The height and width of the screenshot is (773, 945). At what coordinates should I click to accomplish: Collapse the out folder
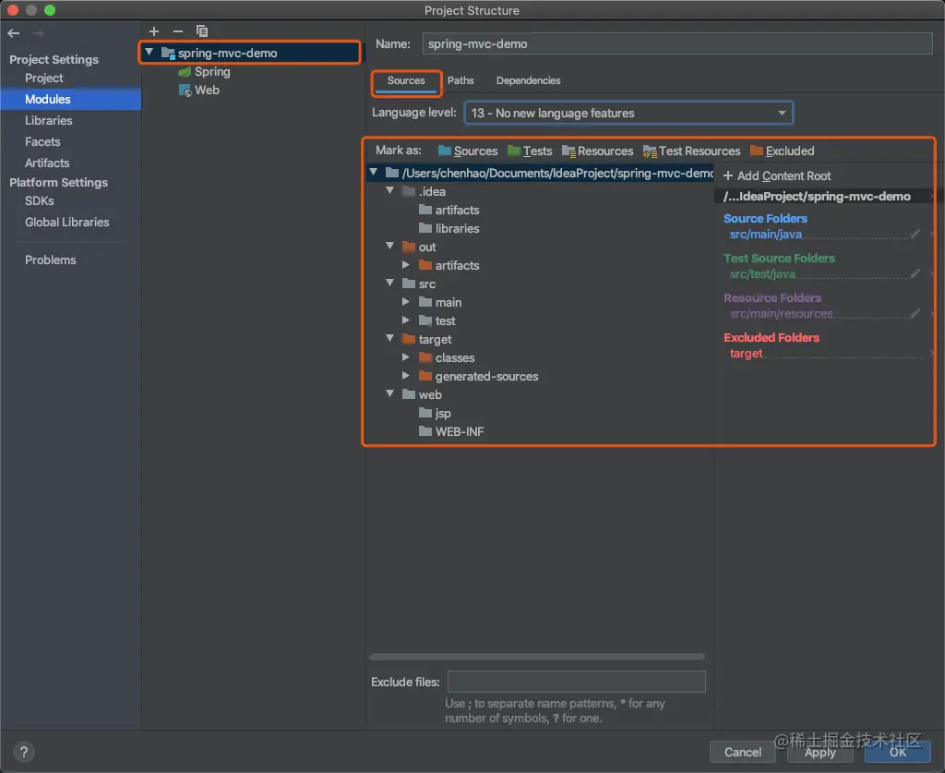click(x=390, y=246)
